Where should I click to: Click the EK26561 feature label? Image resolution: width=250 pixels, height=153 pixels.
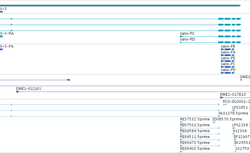(x=242, y=143)
